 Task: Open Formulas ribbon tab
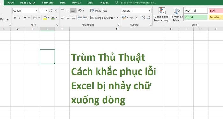[x=48, y=3]
